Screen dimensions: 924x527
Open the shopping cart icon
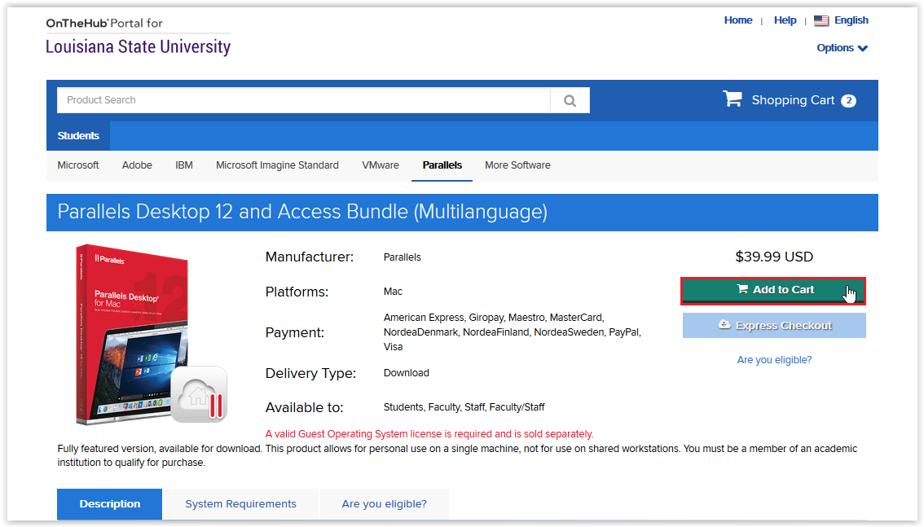coord(733,99)
